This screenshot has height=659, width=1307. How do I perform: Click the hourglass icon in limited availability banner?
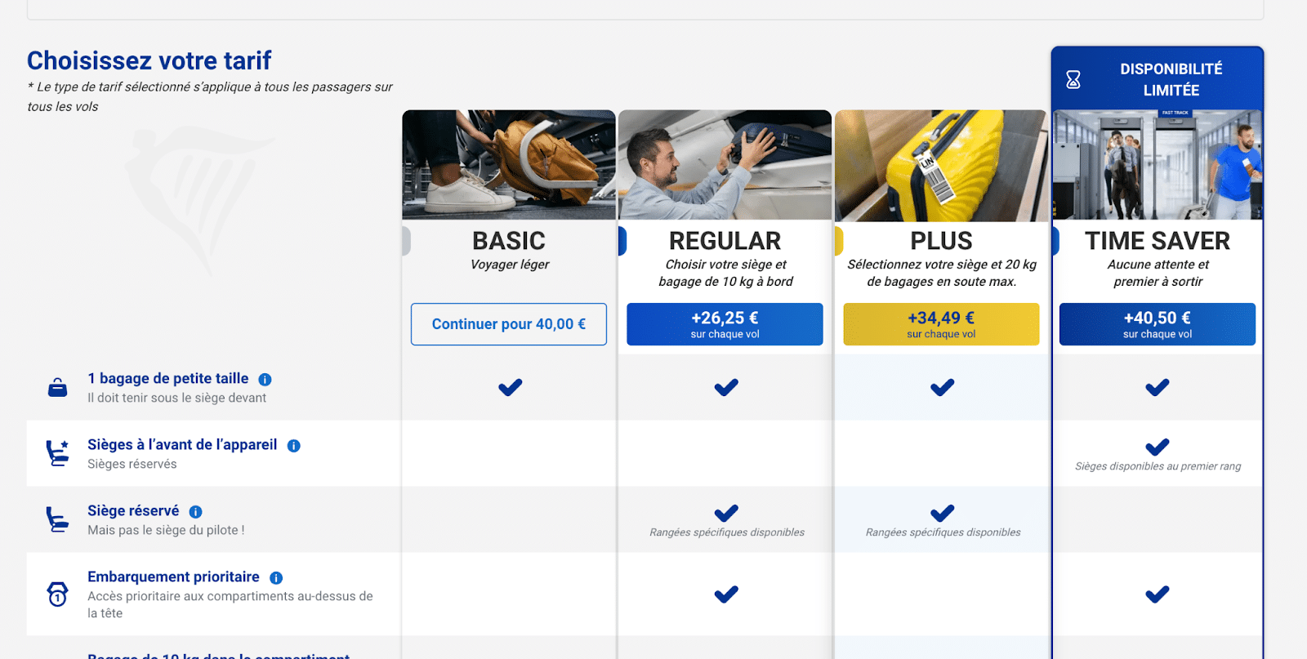click(1073, 79)
